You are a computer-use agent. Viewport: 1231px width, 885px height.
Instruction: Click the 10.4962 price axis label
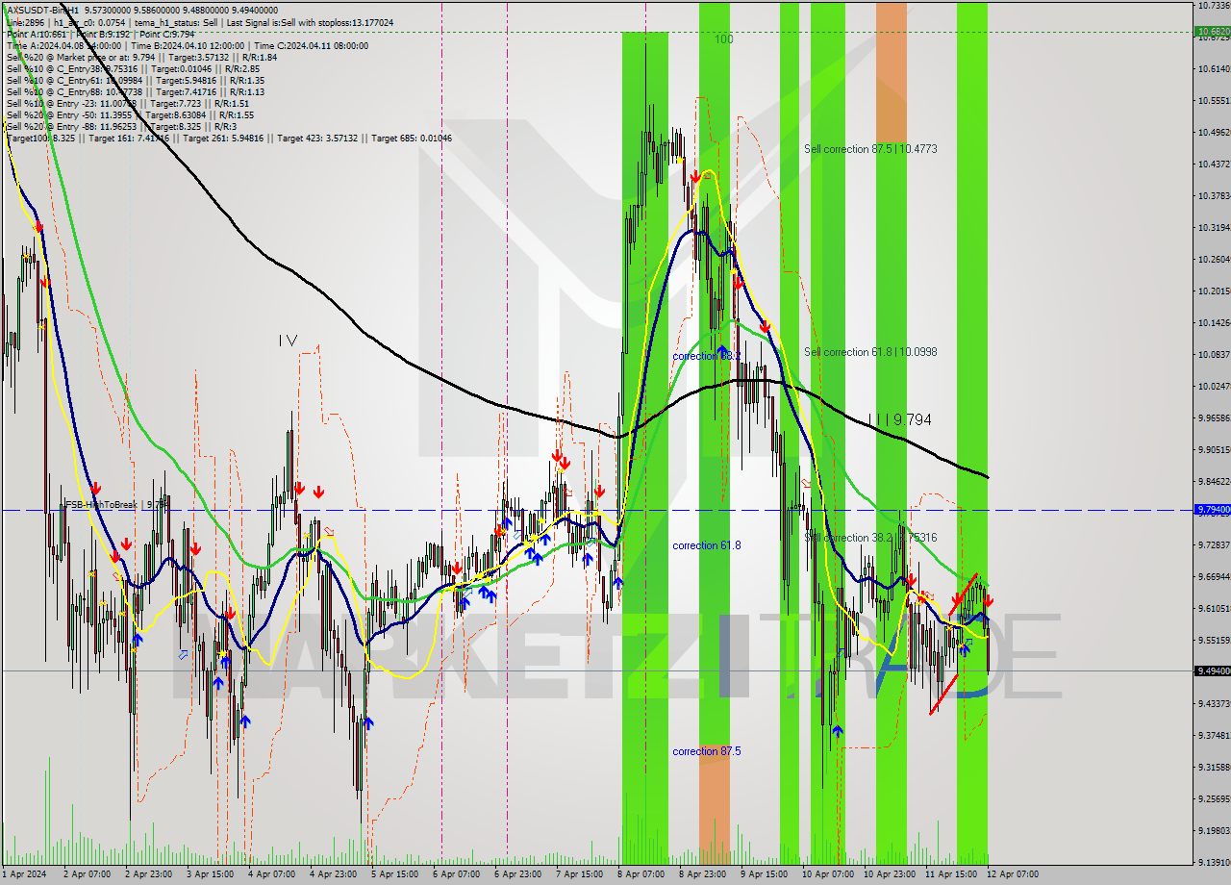coord(1213,132)
